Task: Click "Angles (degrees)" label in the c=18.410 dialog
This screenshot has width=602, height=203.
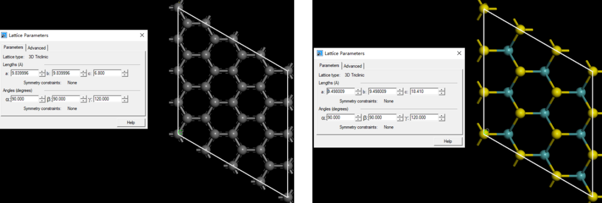Action: pyautogui.click(x=334, y=109)
